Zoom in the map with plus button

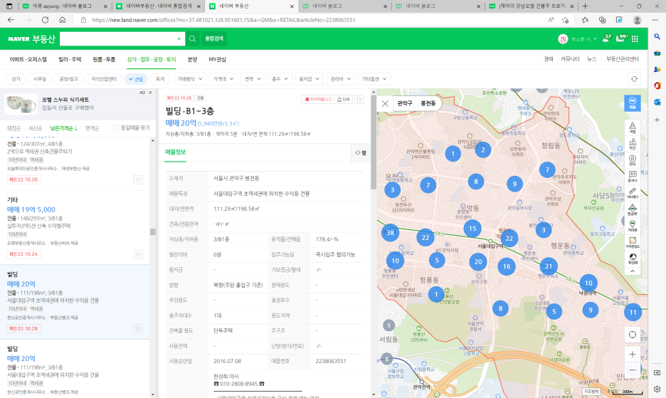pyautogui.click(x=632, y=354)
